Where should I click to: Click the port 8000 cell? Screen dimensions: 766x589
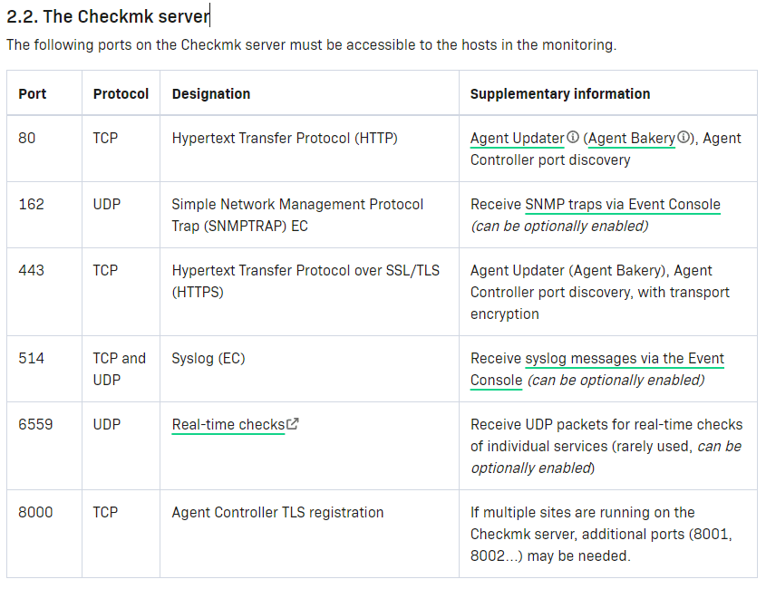coord(35,513)
